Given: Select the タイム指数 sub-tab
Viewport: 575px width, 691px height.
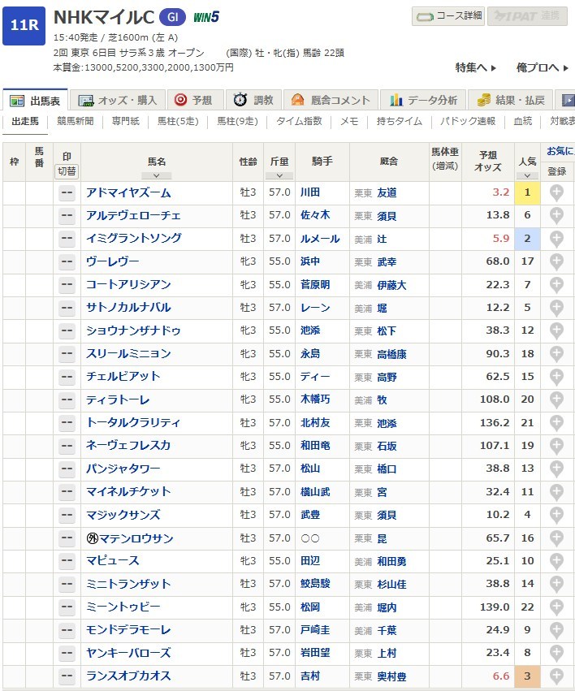Looking at the screenshot, I should point(299,121).
